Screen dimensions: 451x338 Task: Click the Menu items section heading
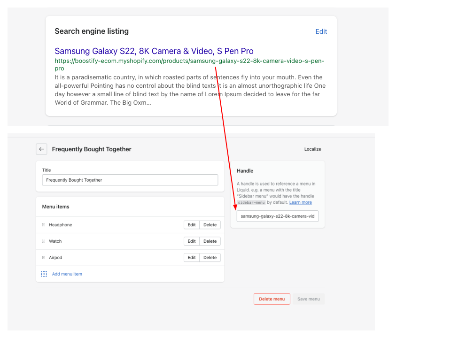coord(56,207)
